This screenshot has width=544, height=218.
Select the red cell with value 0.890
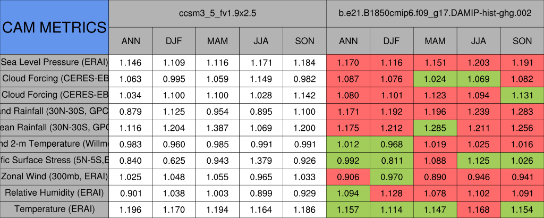coord(435,177)
